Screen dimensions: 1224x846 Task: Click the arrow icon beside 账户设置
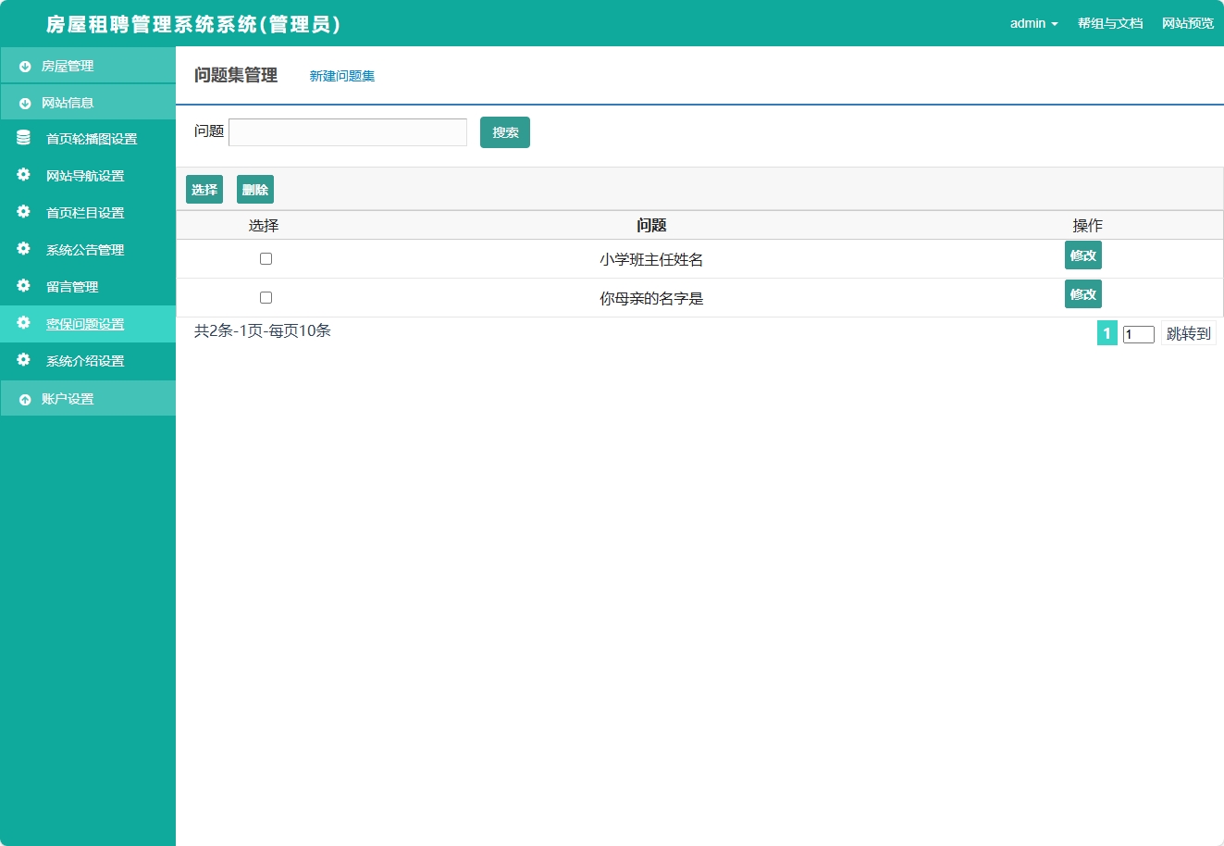coord(22,398)
